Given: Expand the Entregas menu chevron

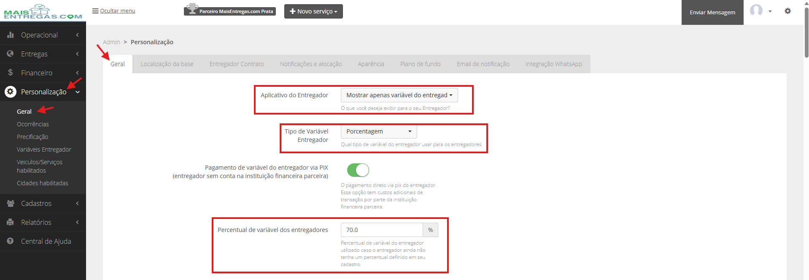Looking at the screenshot, I should tap(78, 54).
